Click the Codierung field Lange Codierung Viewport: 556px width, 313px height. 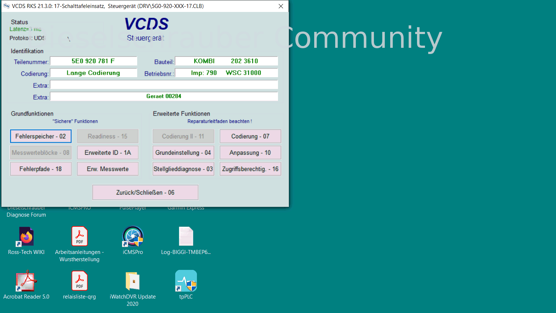click(93, 73)
